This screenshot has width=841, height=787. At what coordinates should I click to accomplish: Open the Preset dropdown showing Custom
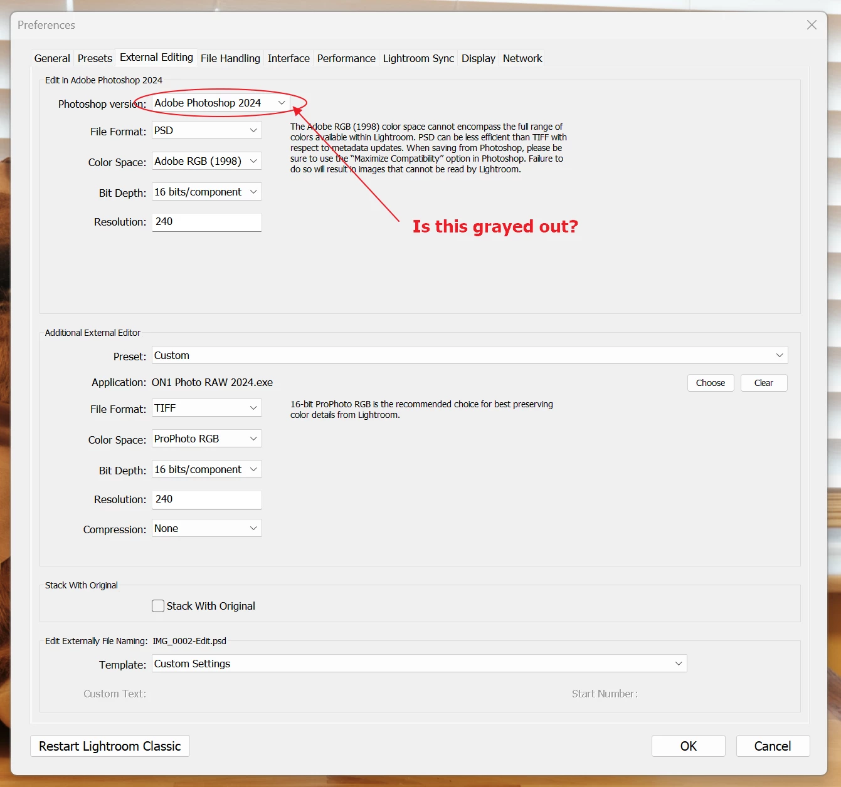click(470, 355)
